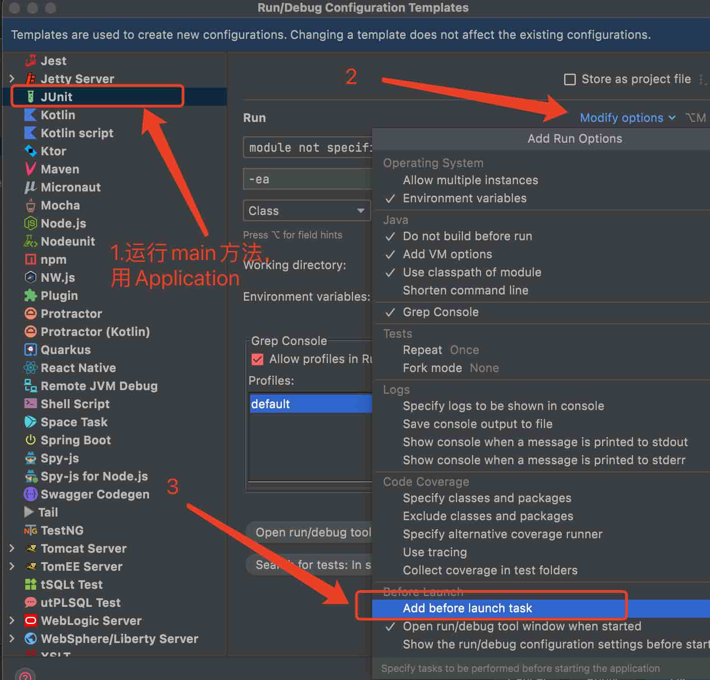The image size is (710, 680).
Task: Click the tSQLt Test icon
Action: point(30,584)
